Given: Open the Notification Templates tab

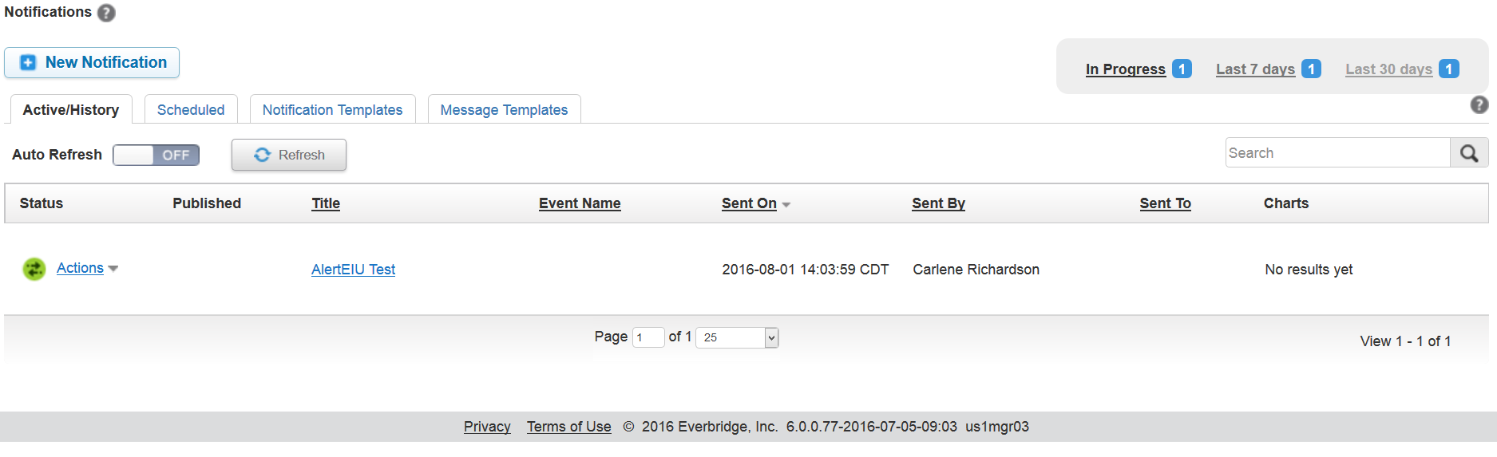Looking at the screenshot, I should point(332,110).
